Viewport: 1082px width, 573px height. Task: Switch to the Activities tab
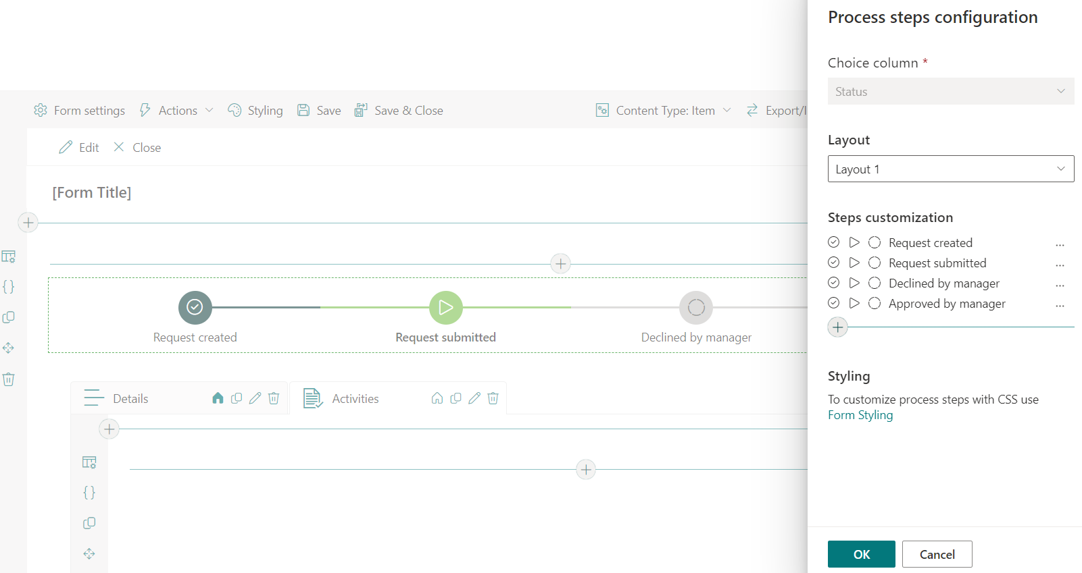point(355,399)
